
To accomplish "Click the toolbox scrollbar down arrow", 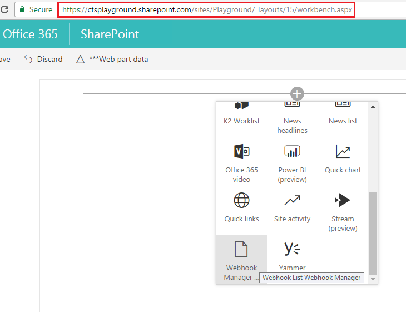I will pos(373,279).
